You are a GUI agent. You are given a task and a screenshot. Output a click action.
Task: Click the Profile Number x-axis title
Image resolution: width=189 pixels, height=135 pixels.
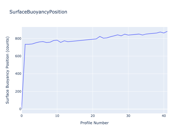[94, 123]
